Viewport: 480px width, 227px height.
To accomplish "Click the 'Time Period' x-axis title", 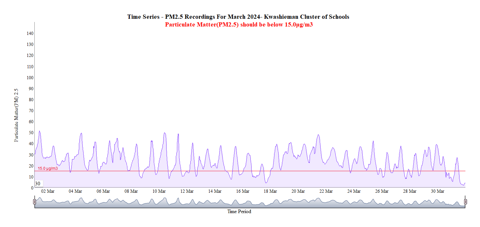I will point(239,211).
